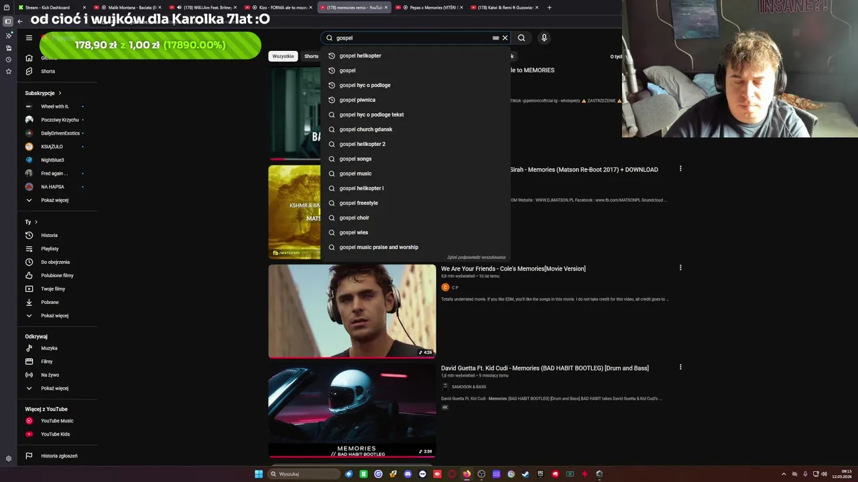The width and height of the screenshot is (858, 482).
Task: Choose suggestion gospel choir
Action: (416, 218)
